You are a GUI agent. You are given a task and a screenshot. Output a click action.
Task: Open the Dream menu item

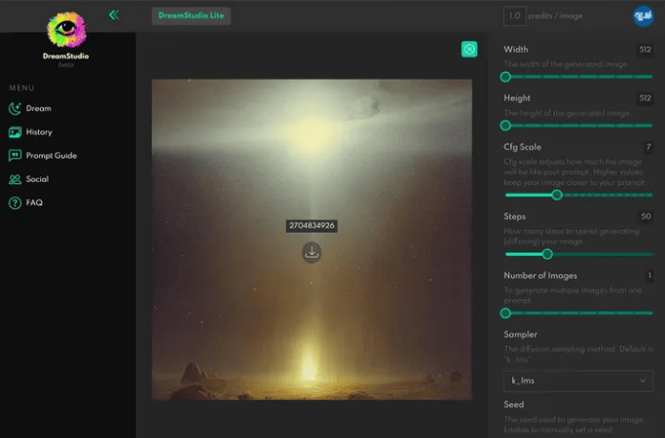[39, 108]
